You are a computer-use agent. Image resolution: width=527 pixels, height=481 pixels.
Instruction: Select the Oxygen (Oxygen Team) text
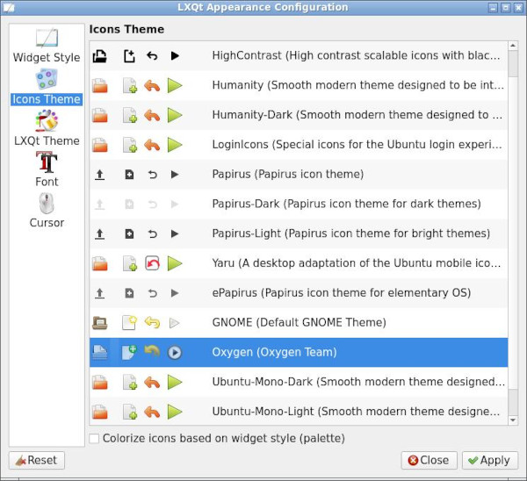pyautogui.click(x=274, y=352)
